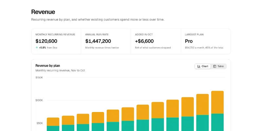The image size is (262, 131).
Task: Click the $120,600 value
Action: tap(46, 41)
